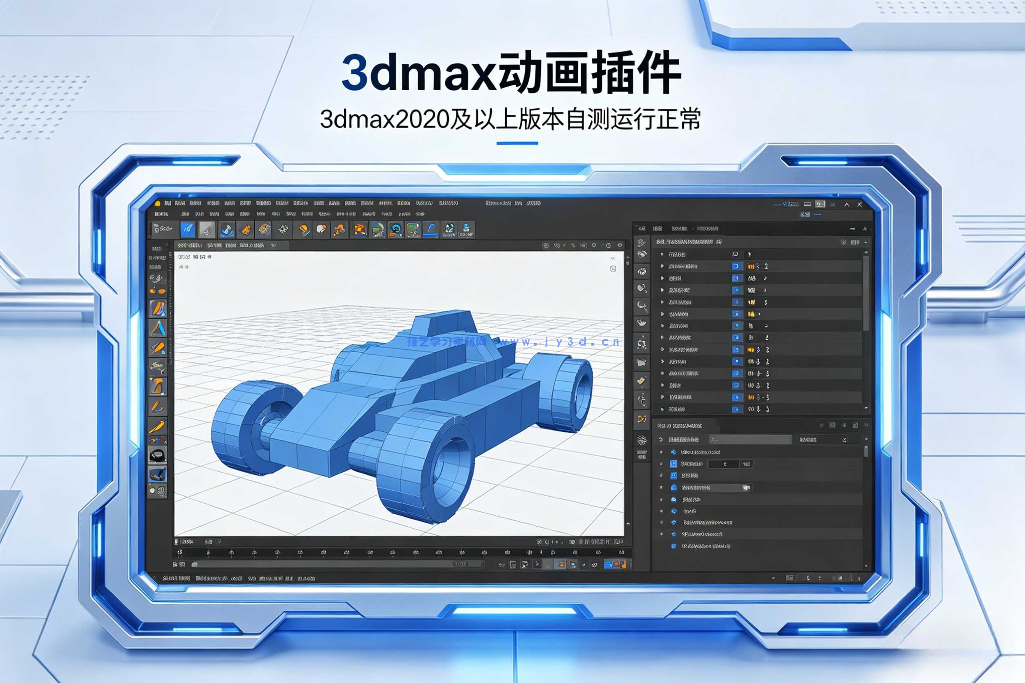Click the first tab above the 3D viewport
Image resolution: width=1025 pixels, height=683 pixels.
click(x=190, y=246)
